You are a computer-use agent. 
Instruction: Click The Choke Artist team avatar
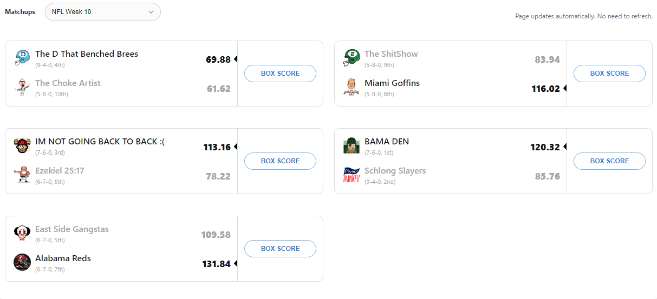[22, 87]
